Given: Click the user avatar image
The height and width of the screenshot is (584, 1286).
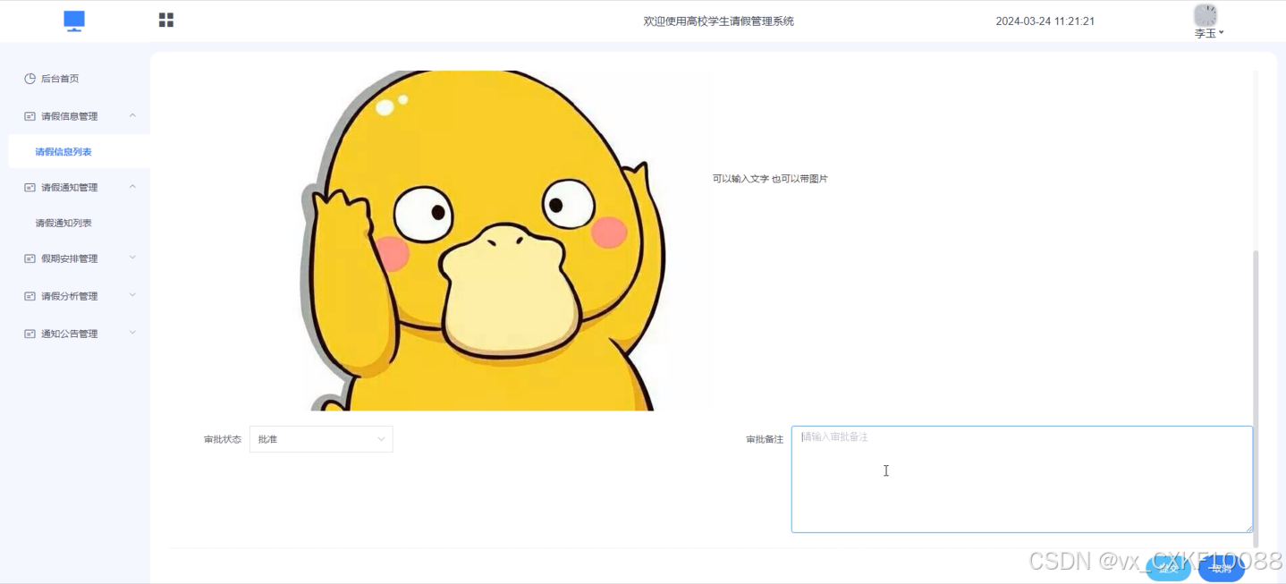Looking at the screenshot, I should [x=1206, y=15].
